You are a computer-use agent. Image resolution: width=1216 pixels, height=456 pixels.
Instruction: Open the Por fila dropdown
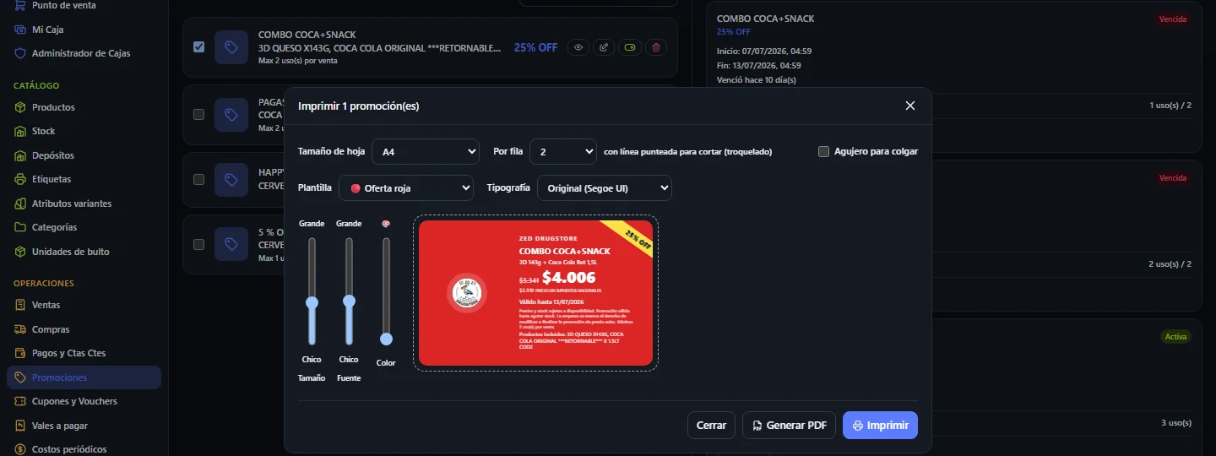click(x=563, y=152)
